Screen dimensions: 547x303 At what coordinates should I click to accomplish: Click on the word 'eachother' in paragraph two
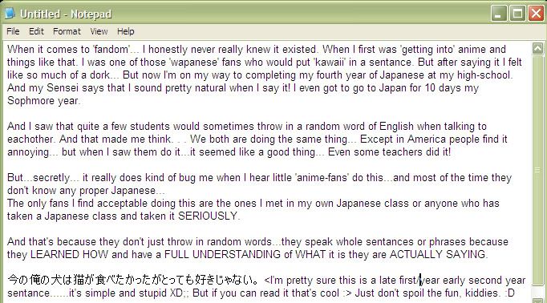pyautogui.click(x=30, y=139)
